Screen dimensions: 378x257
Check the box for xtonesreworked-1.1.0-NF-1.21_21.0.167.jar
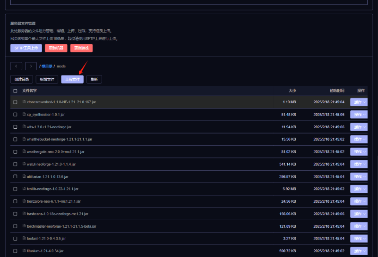pos(15,102)
